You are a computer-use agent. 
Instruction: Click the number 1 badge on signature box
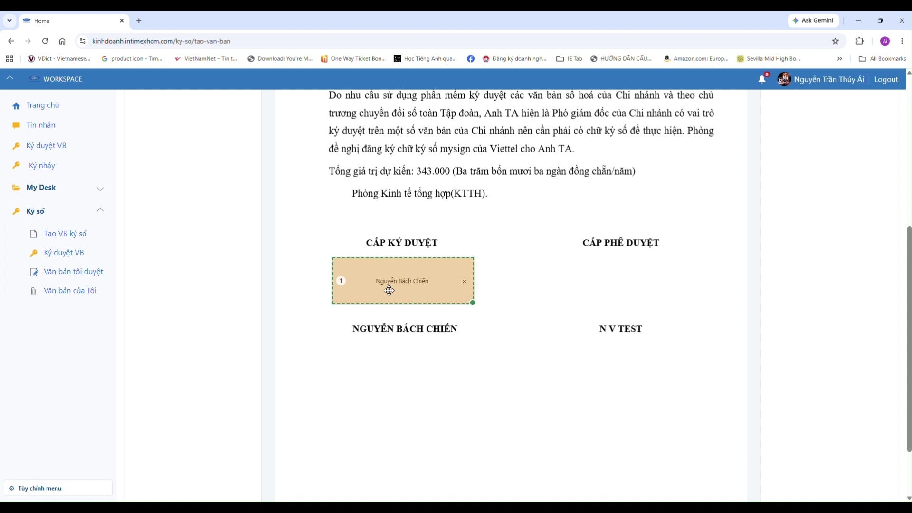(341, 281)
